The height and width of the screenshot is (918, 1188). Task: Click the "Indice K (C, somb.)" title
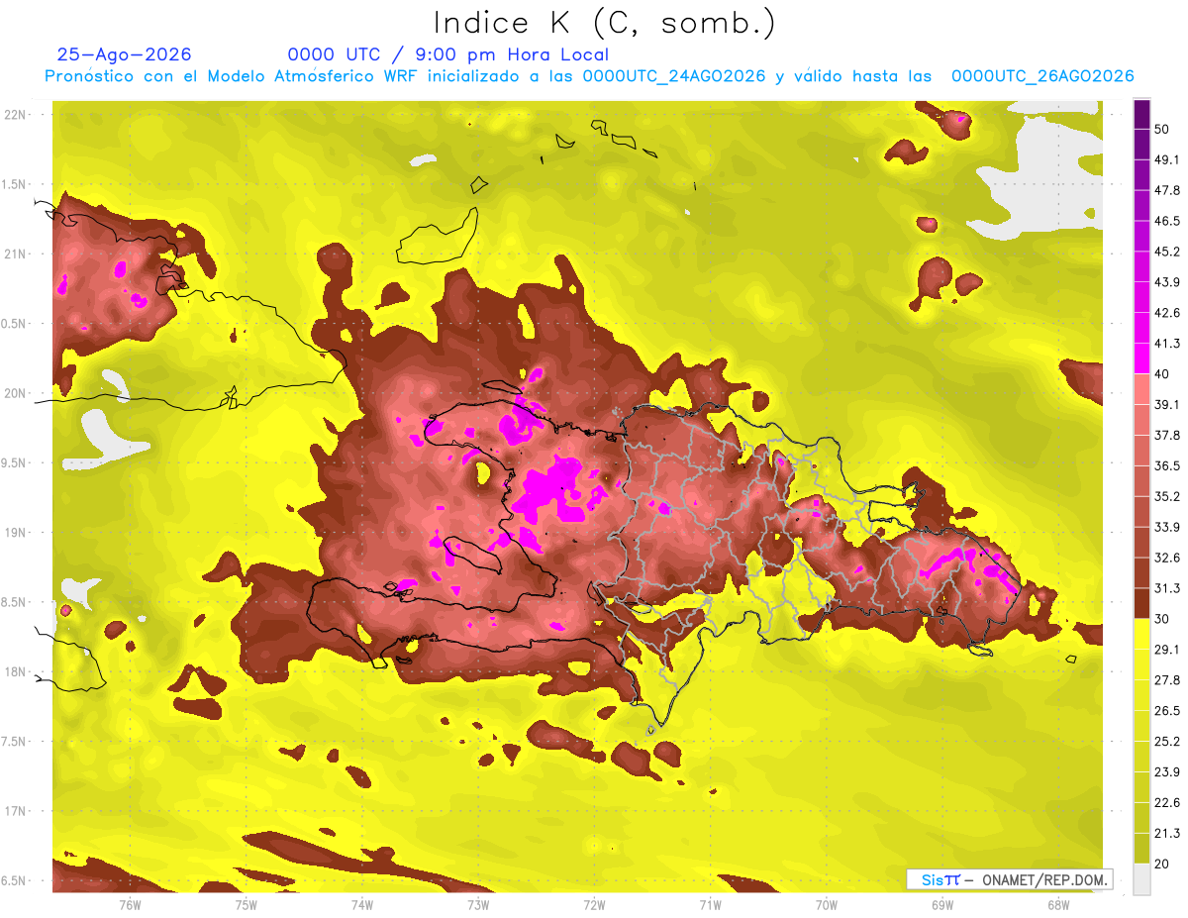tap(604, 23)
